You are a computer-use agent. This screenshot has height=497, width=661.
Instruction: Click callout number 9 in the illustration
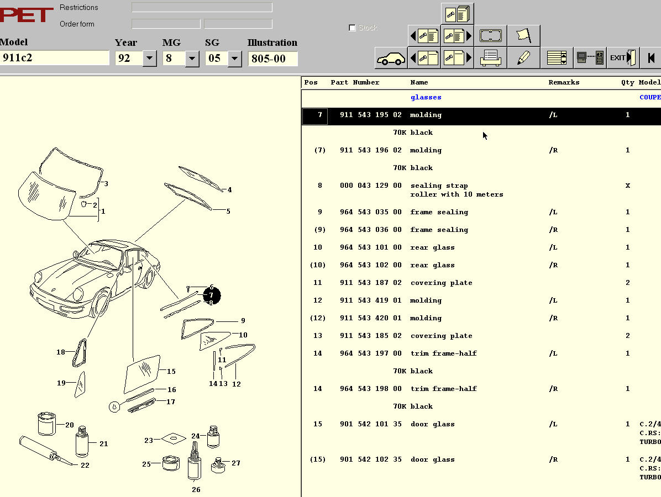pos(243,321)
